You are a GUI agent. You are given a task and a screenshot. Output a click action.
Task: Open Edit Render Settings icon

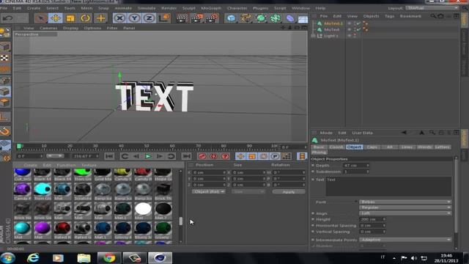pyautogui.click(x=212, y=18)
